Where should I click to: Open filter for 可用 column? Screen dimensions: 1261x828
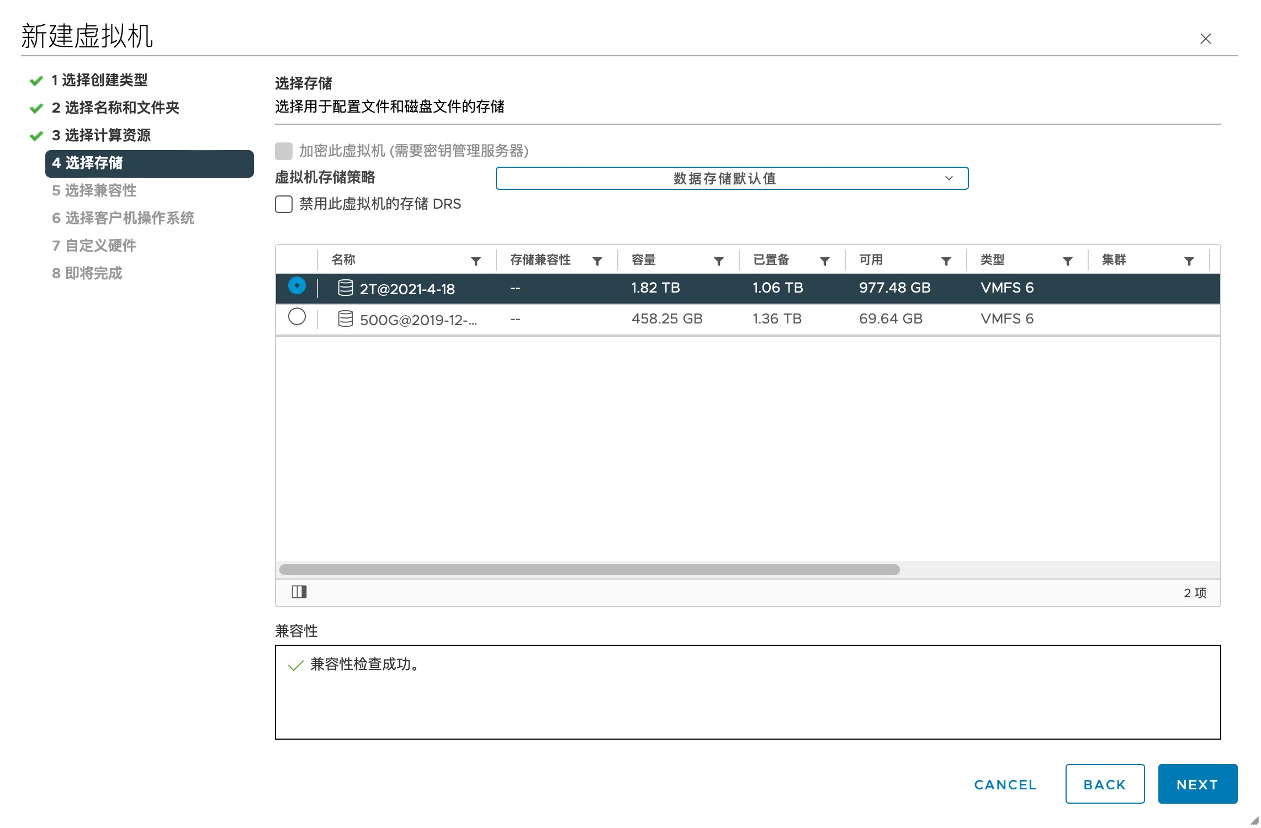[x=946, y=261]
